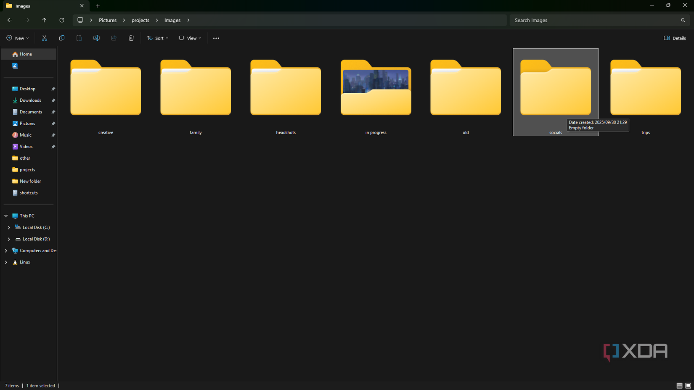
Task: Click Images breadcrumb in address bar
Action: click(x=172, y=20)
